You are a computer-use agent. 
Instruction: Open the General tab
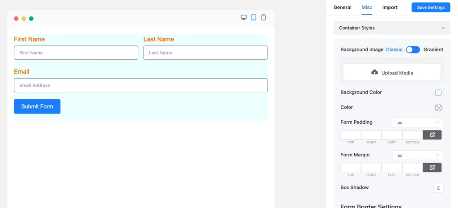click(342, 7)
